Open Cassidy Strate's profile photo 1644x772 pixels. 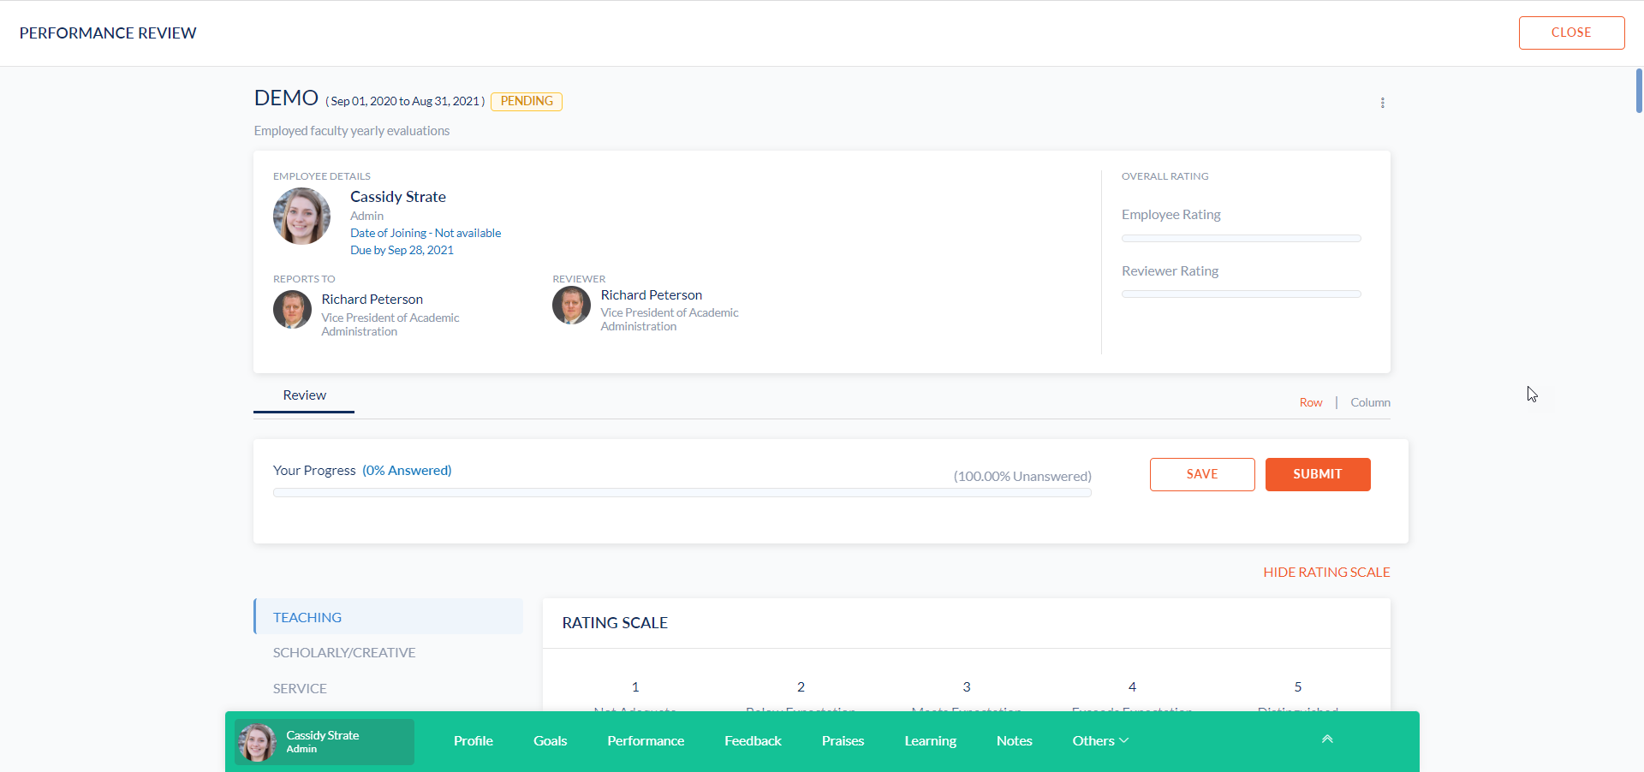(x=301, y=216)
